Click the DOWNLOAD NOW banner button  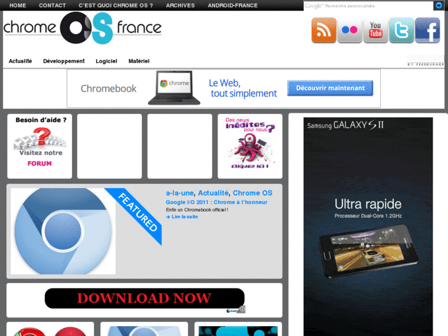[145, 298]
